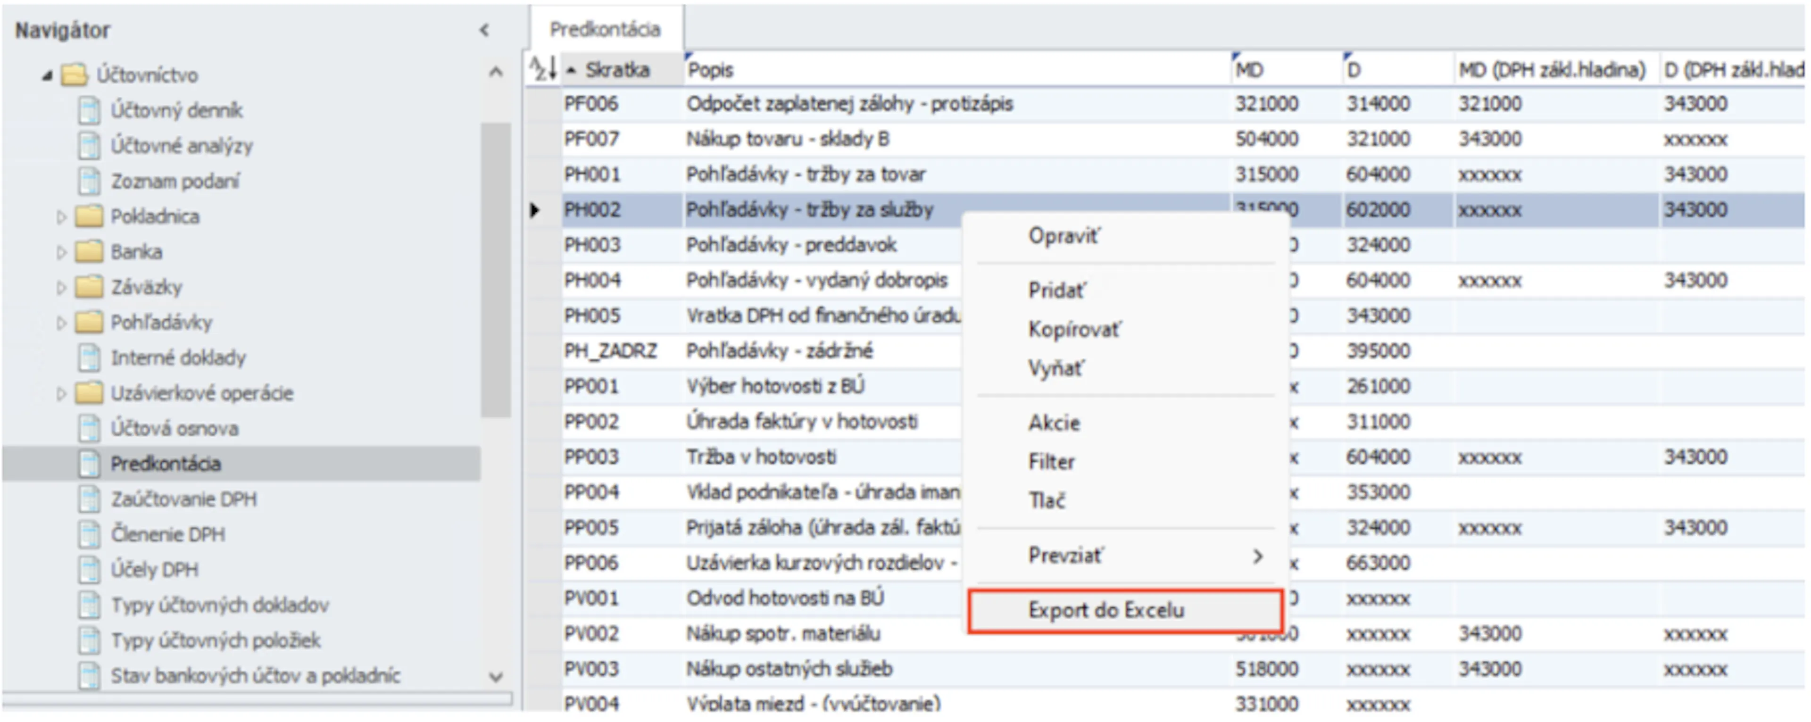Select the PF006 row
The image size is (1811, 722).
pos(1182,104)
